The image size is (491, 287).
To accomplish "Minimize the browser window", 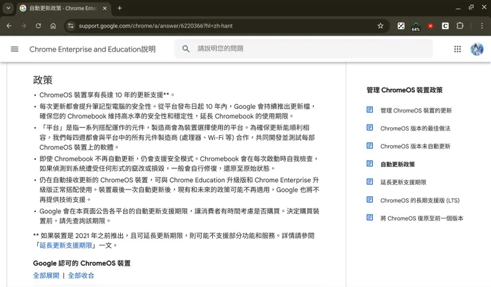I will (458, 7).
